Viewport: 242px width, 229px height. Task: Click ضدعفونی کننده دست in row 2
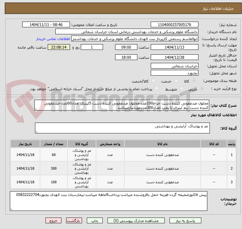pos(162,168)
